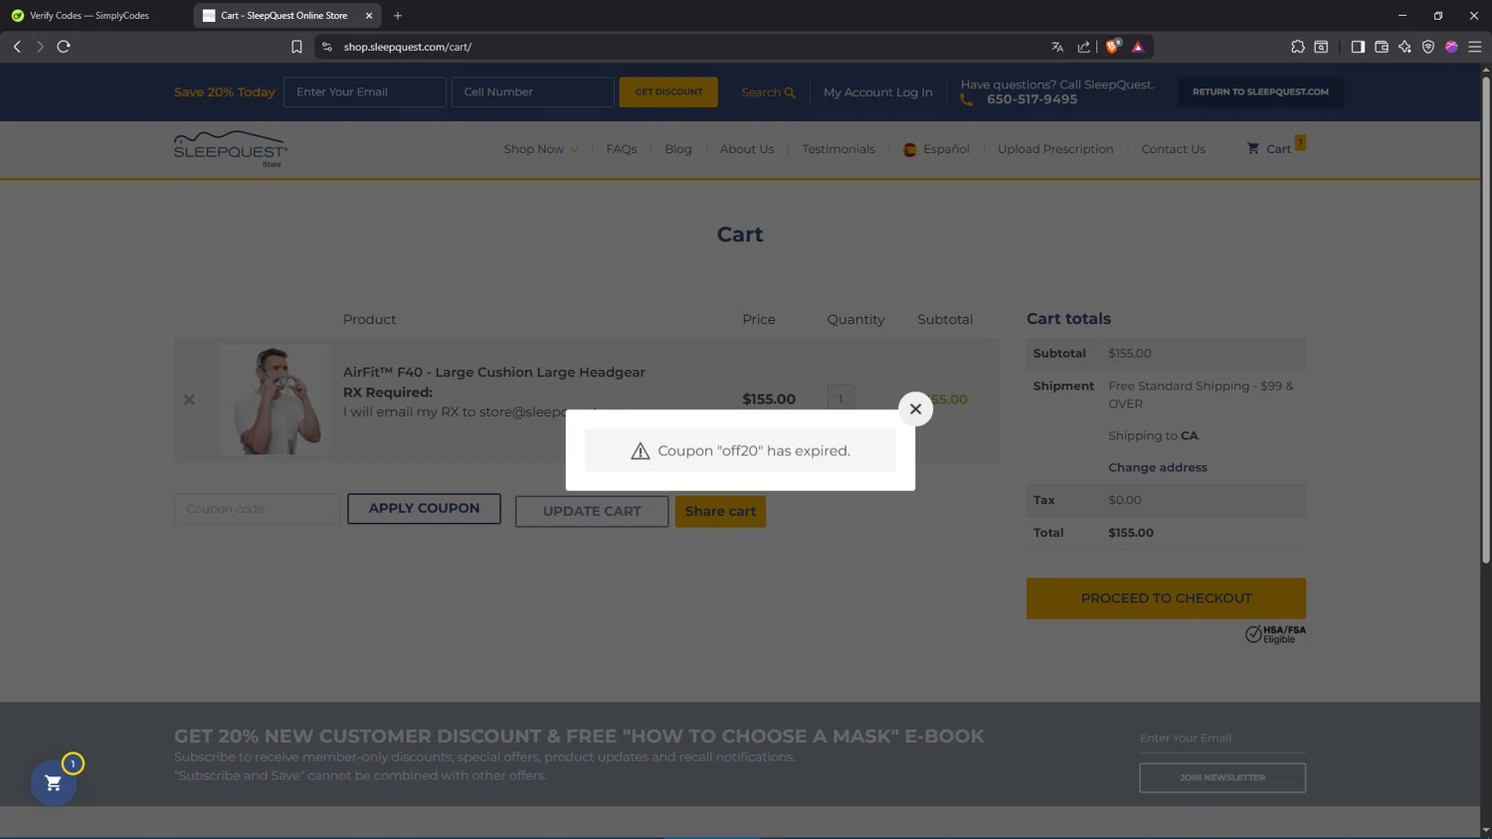Screen dimensions: 1492x839
Task: Click the quantity box for AirFit F40
Action: (x=840, y=399)
